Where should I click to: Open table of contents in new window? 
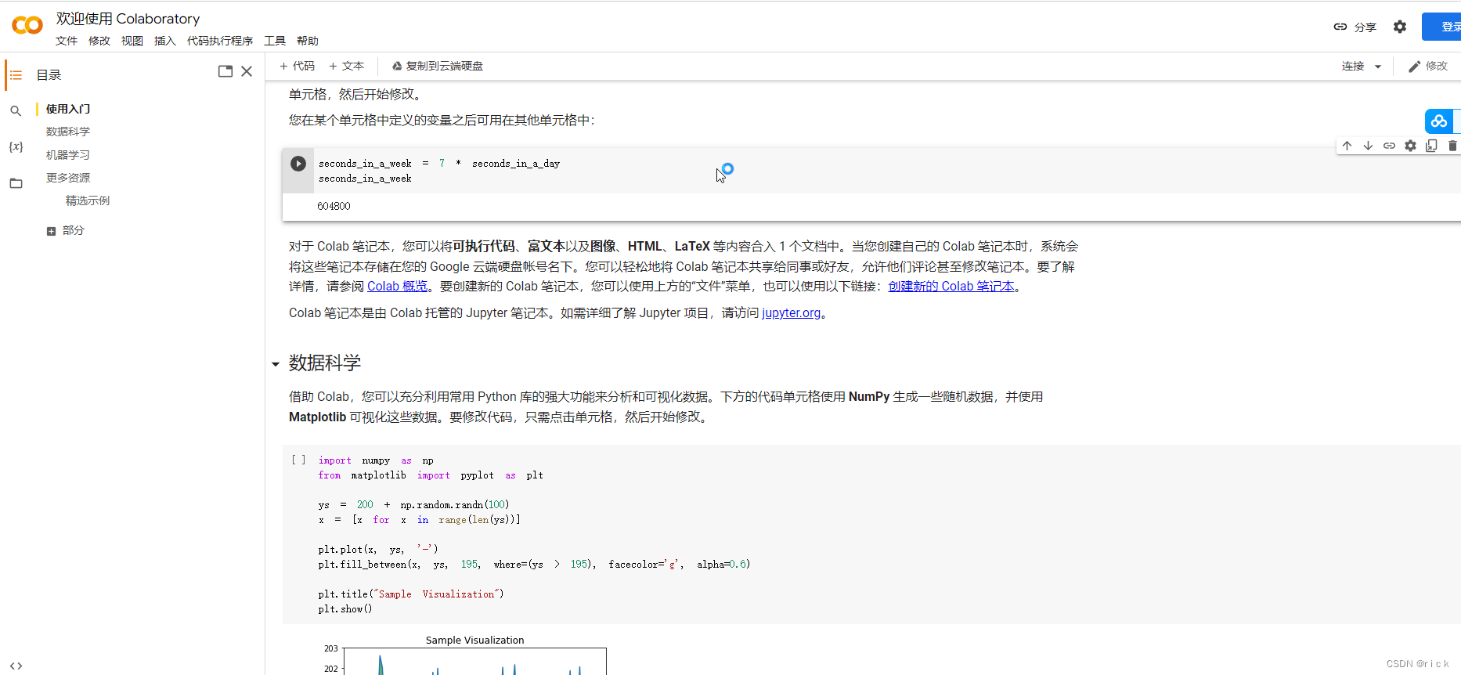(225, 71)
